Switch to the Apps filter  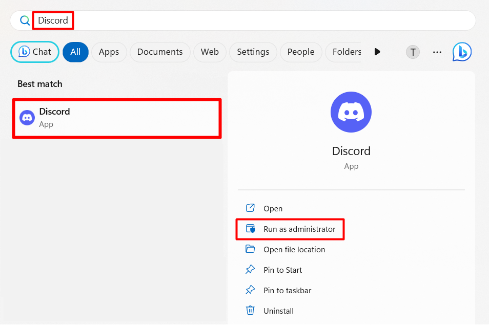point(109,52)
